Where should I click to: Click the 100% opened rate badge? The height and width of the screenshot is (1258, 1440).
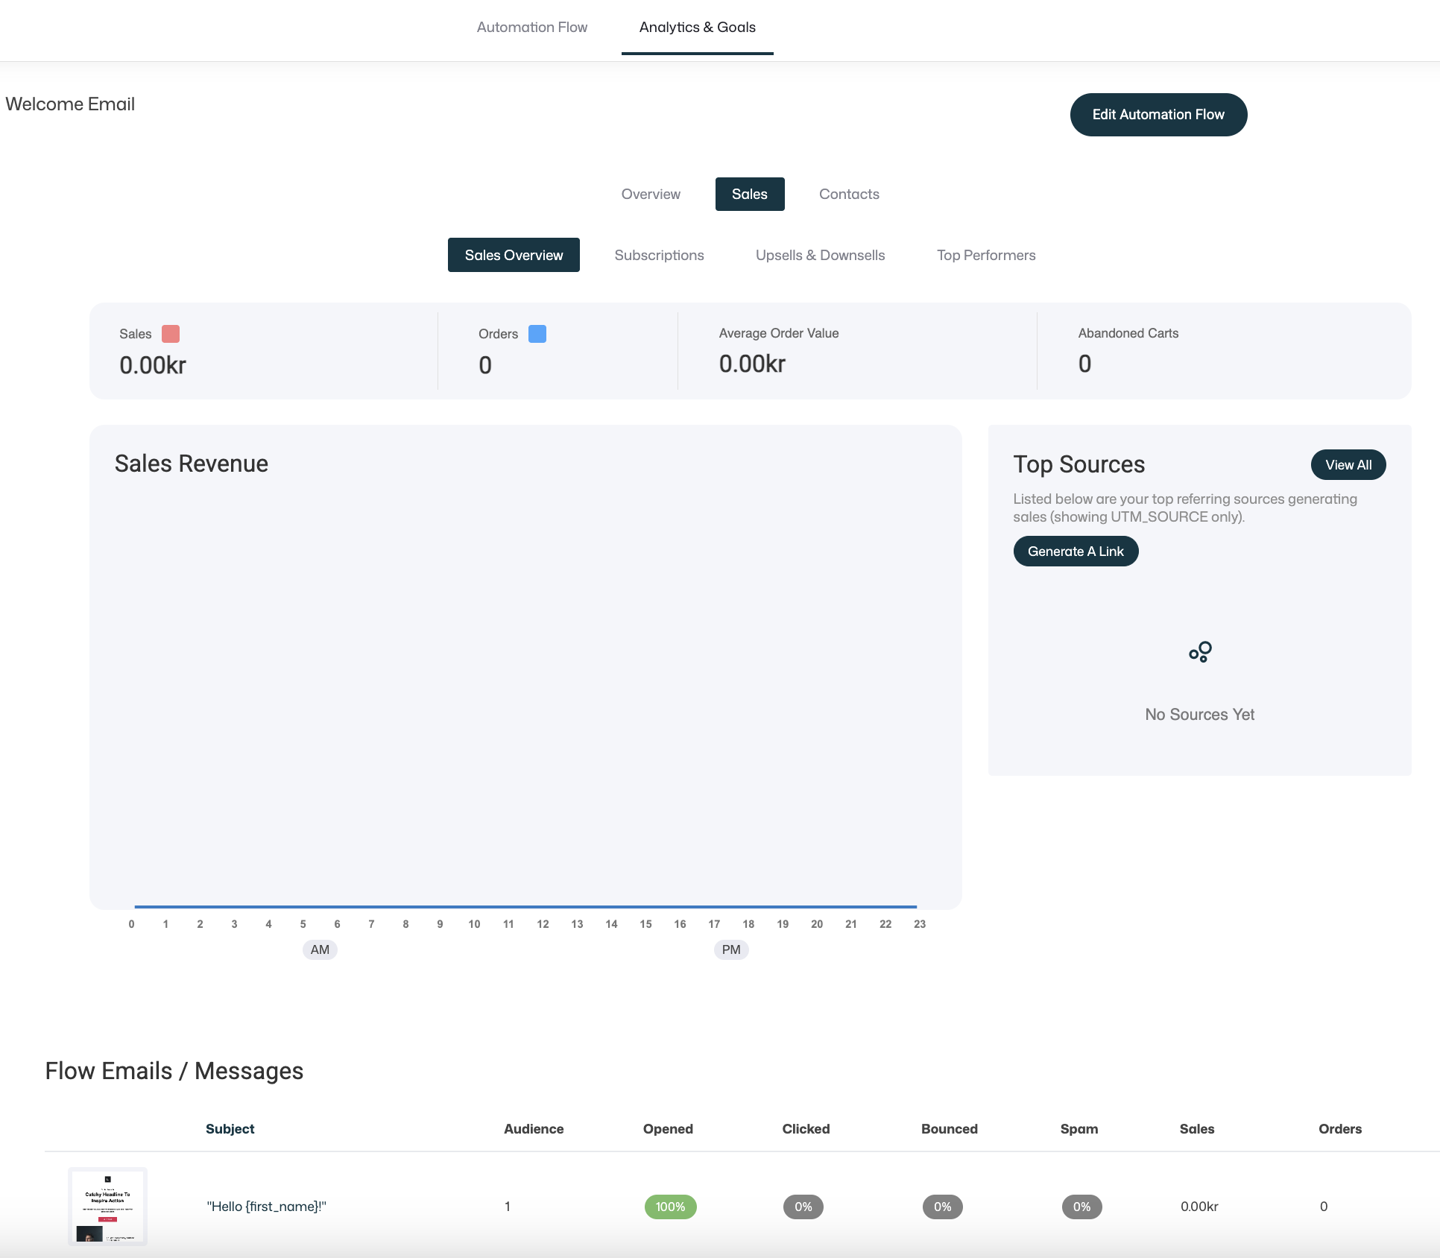coord(670,1207)
